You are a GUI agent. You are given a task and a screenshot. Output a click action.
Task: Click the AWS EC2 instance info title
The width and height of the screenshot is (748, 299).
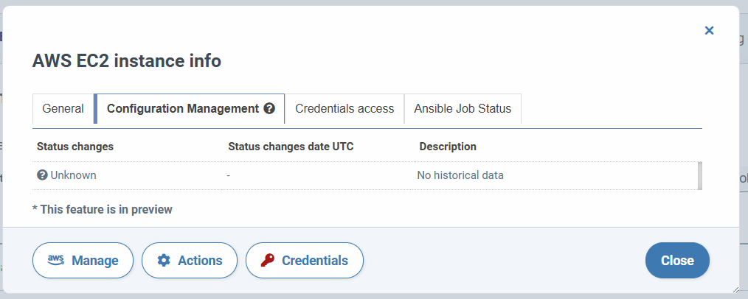[126, 61]
